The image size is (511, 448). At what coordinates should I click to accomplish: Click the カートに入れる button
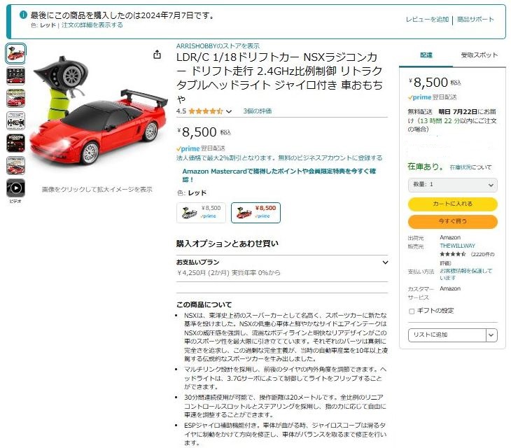(453, 204)
